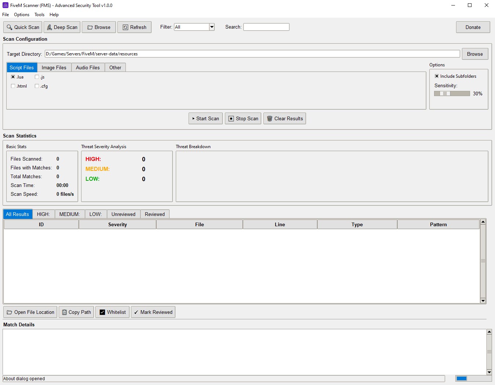495x385 pixels.
Task: Open File Location of selected result
Action: coord(30,312)
